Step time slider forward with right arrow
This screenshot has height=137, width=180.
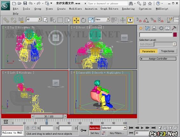[65, 116]
